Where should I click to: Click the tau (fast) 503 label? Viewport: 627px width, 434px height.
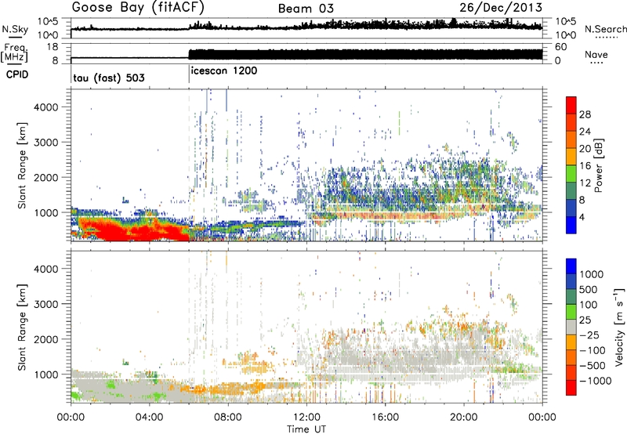point(109,78)
